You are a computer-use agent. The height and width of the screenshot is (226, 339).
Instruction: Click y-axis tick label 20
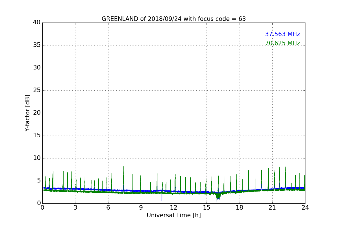coord(37,113)
